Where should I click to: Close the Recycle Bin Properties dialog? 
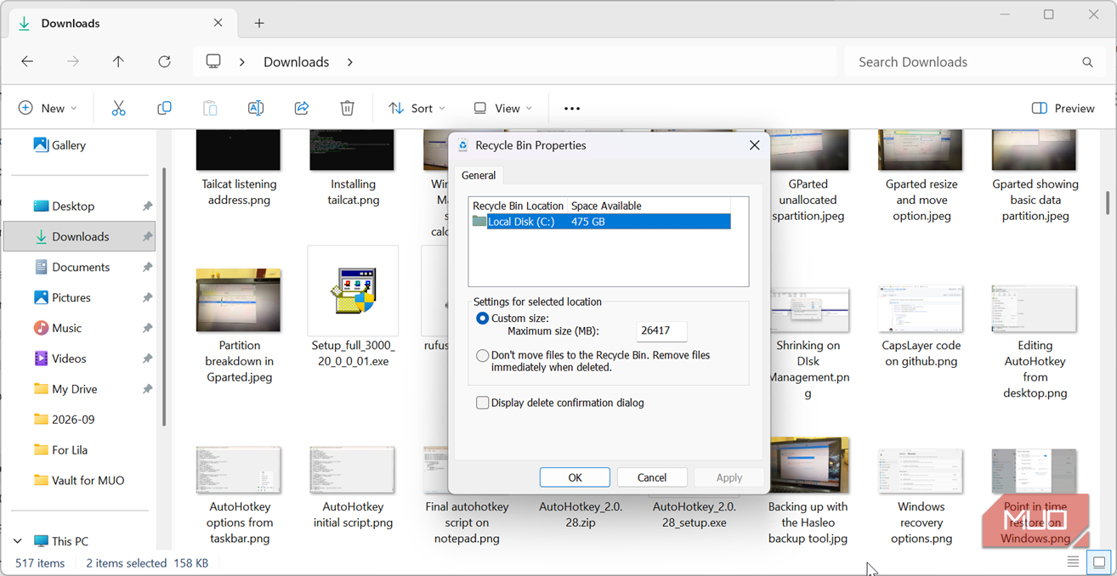pos(754,145)
